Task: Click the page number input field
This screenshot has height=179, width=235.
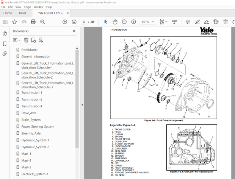Action: click(84, 22)
